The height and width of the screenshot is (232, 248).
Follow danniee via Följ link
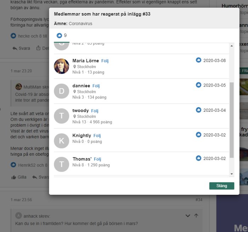pos(96,86)
